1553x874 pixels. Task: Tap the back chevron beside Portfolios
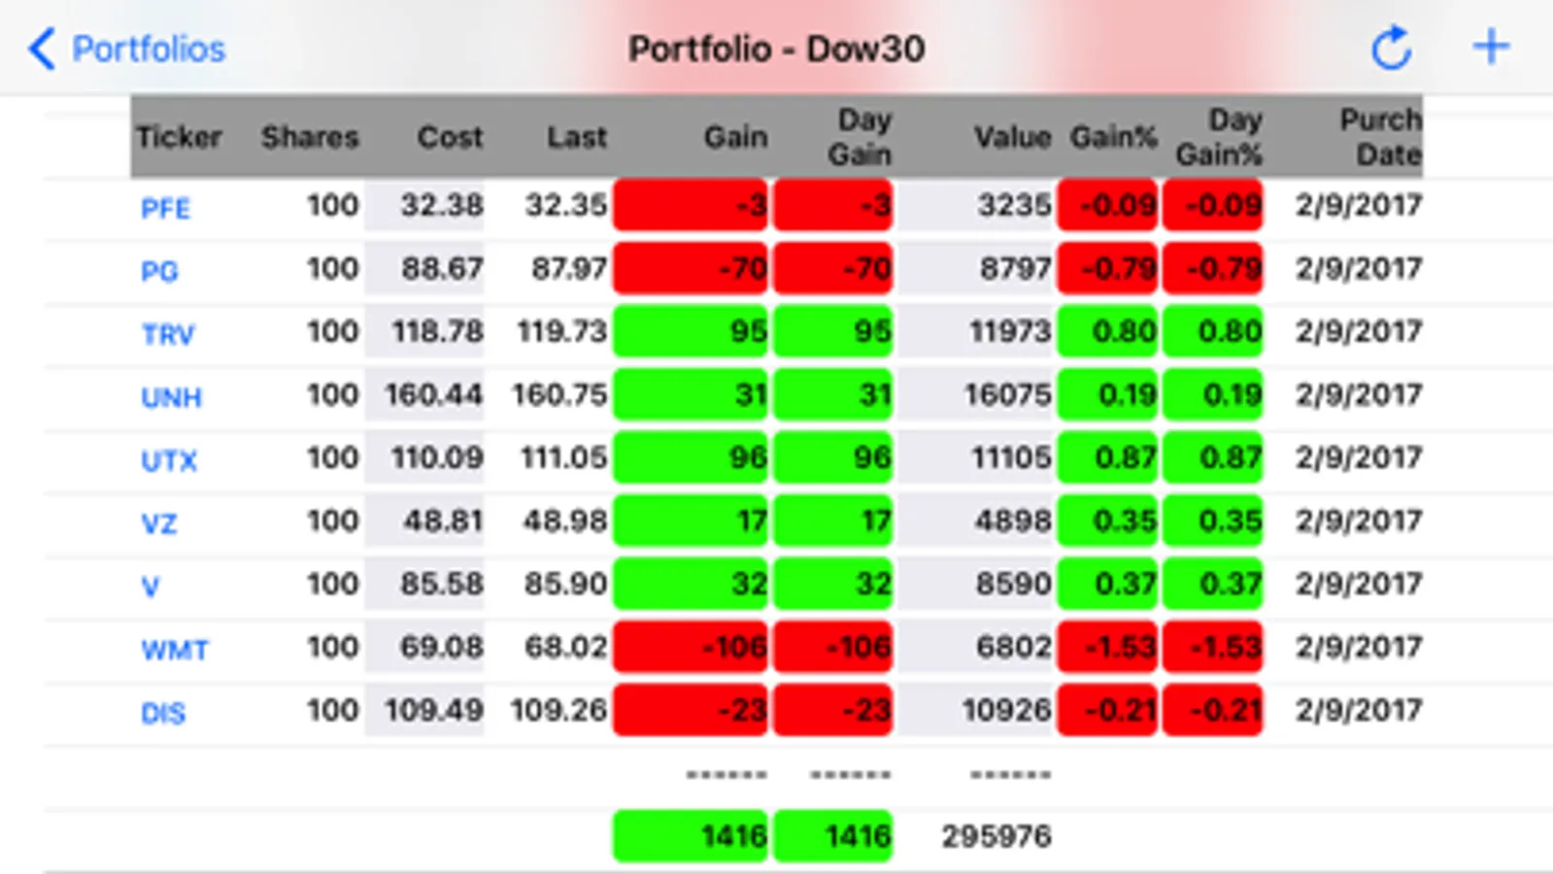click(x=42, y=49)
